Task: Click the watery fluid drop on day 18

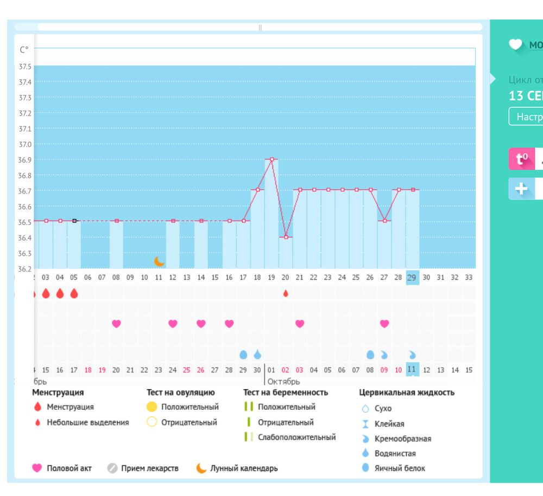Action: 257,354
